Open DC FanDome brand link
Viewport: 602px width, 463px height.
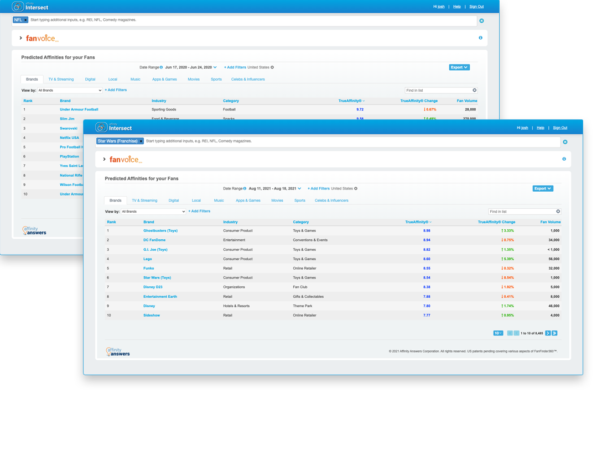[154, 240]
